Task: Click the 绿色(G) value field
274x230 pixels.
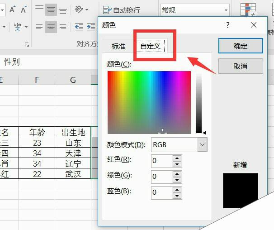Action: (x=162, y=177)
